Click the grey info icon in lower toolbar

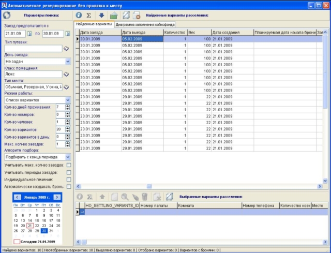coord(80,197)
